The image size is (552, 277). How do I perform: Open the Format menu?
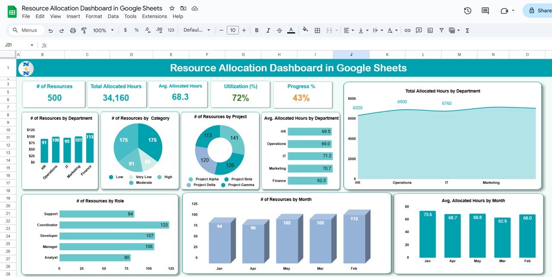click(x=94, y=16)
